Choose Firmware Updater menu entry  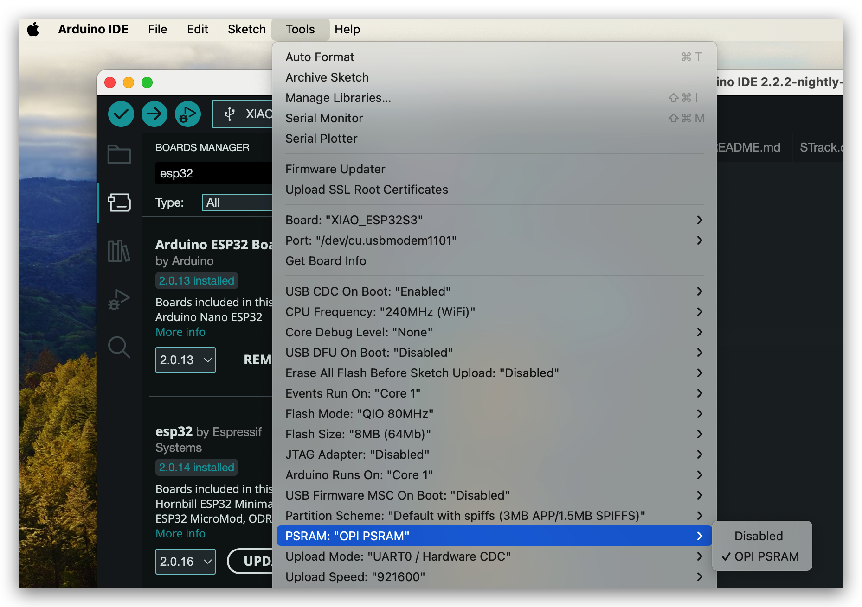pyautogui.click(x=494, y=169)
